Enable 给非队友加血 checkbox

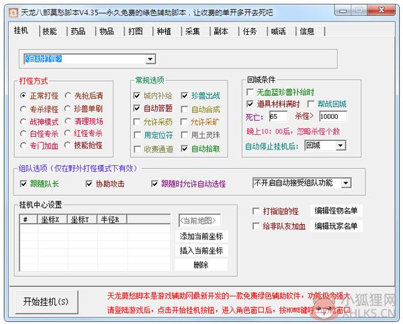(x=256, y=226)
